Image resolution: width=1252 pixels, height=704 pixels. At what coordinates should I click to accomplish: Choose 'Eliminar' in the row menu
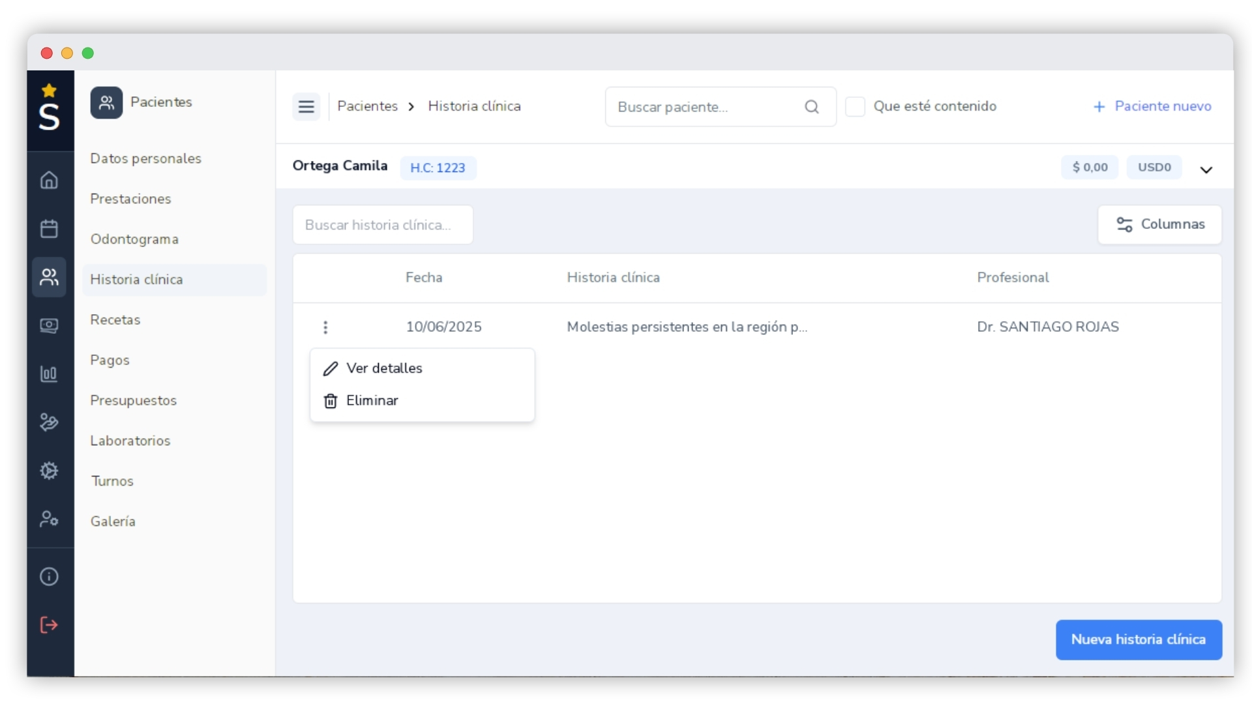[372, 401]
